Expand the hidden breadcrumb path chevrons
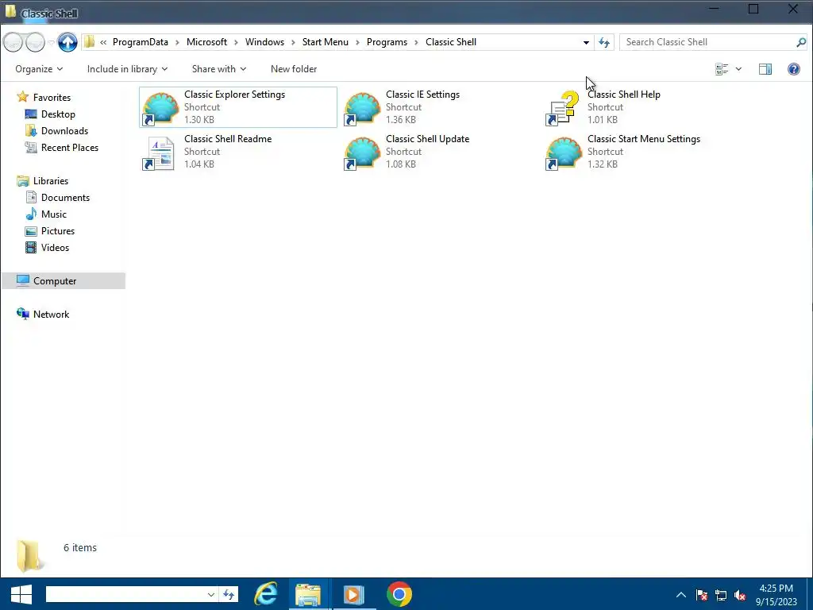 pyautogui.click(x=103, y=43)
